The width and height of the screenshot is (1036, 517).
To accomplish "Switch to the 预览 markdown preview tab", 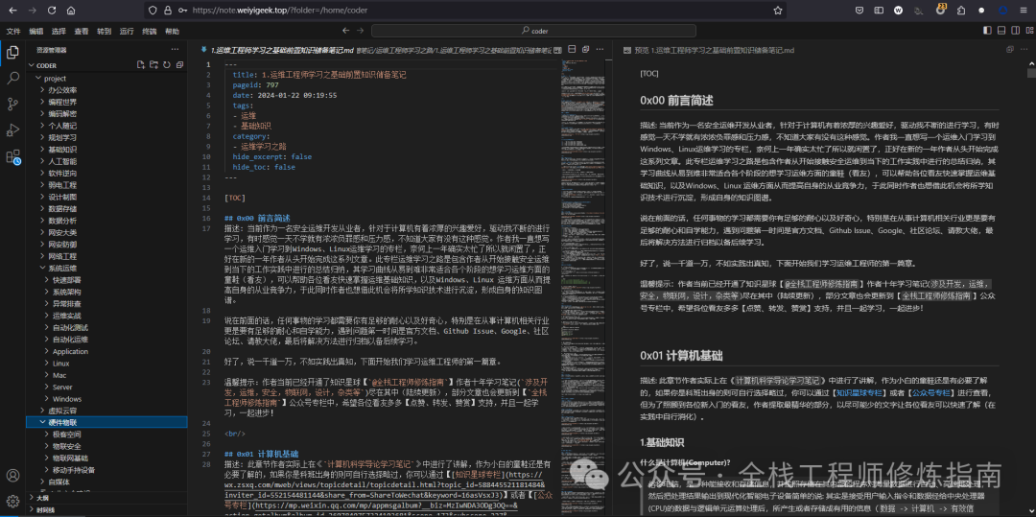I will coord(708,50).
